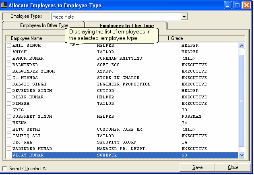Select the DEVENDER SINGH checkbox
Viewport: 254px width, 175px height.
(x=9, y=90)
